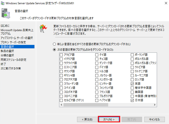Check the ウクライナ語 checkbox
The image size is (169, 124).
tap(61, 63)
